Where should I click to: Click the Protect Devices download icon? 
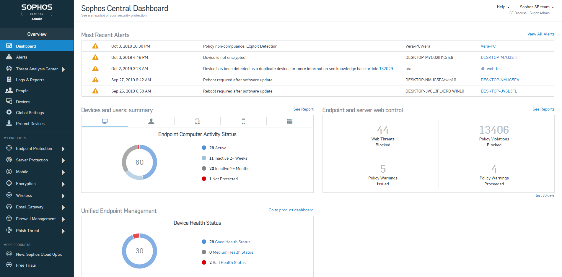(x=9, y=123)
